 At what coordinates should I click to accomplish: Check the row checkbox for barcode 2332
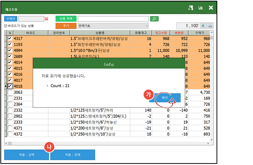point(10,110)
